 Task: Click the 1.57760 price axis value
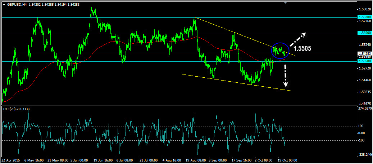pos(365,21)
